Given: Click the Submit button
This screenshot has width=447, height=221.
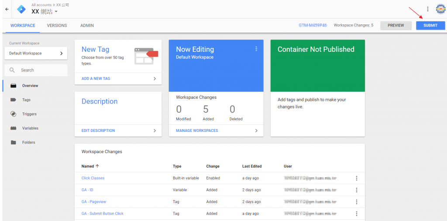Looking at the screenshot, I should 430,26.
